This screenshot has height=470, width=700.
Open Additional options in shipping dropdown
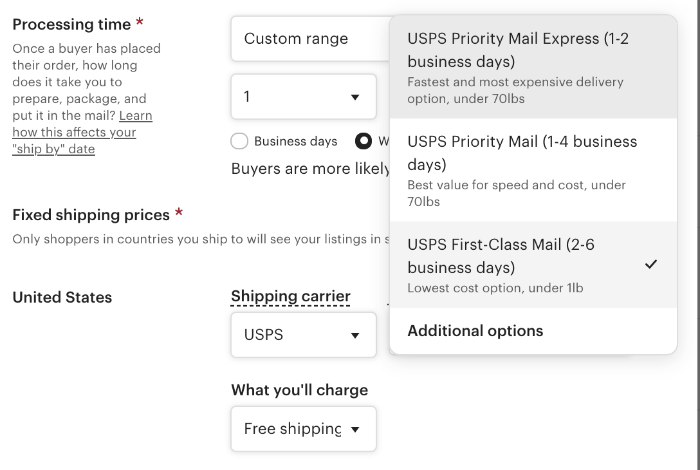click(x=475, y=330)
